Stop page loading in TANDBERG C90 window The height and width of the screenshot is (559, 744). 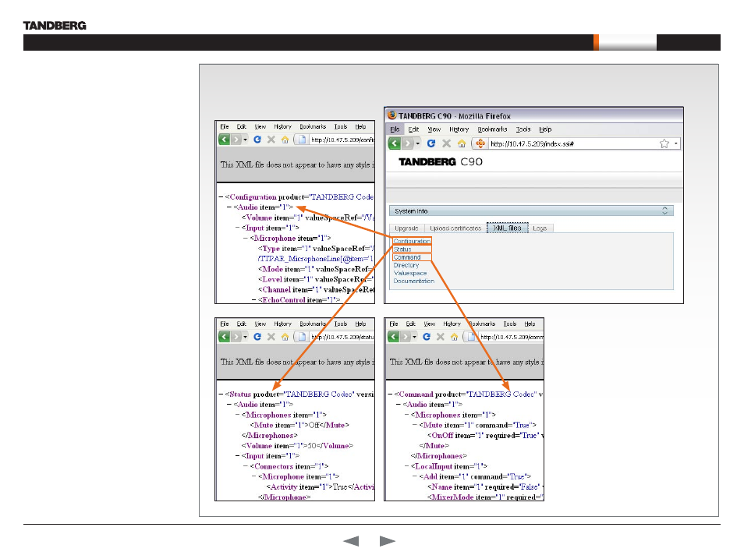point(447,143)
